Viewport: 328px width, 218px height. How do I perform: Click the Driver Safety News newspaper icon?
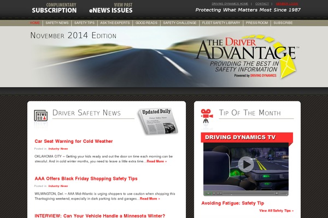41,116
